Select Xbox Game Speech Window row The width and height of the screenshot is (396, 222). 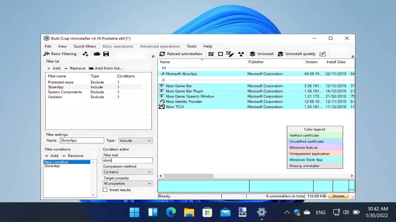tap(256, 96)
